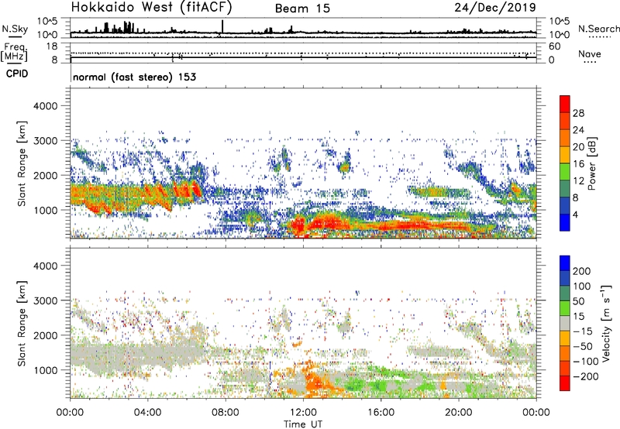This screenshot has height=429, width=620.
Task: Click the 'Nave' legend label
Action: (590, 53)
